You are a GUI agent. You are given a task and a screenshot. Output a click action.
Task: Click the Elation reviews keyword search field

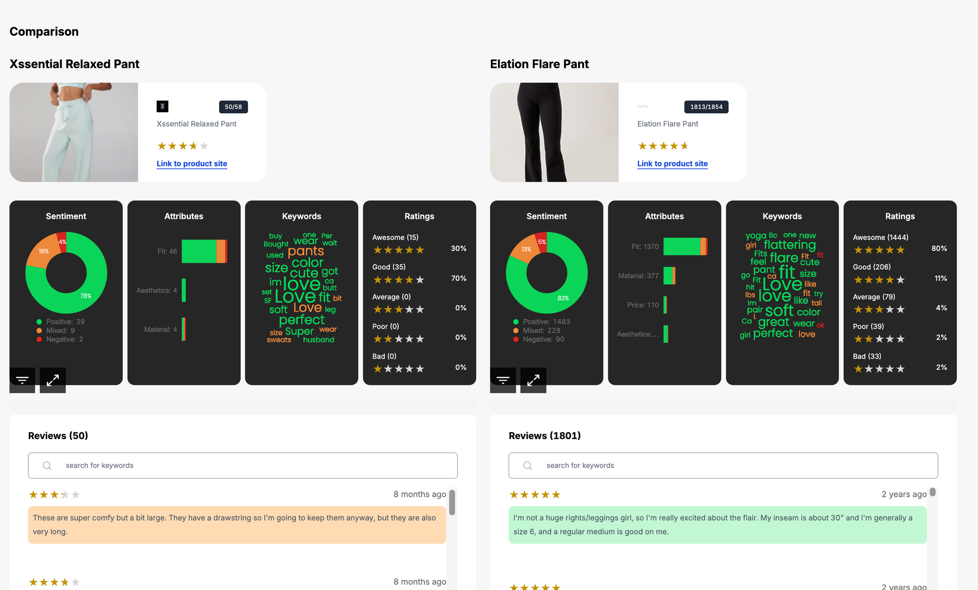(723, 465)
